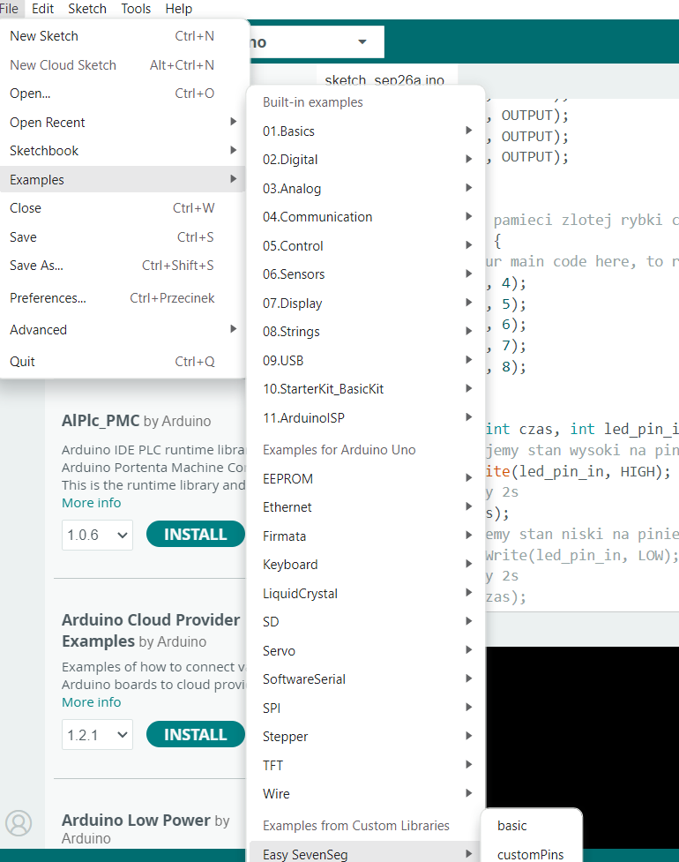The image size is (679, 862).
Task: Open the File menu
Action: 10,9
